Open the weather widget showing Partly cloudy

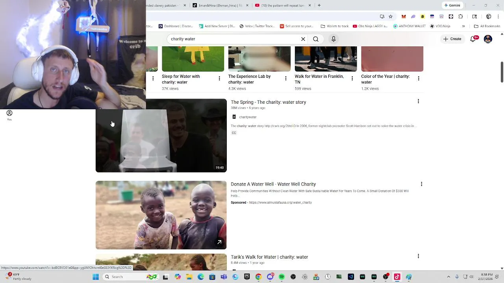coord(19,277)
